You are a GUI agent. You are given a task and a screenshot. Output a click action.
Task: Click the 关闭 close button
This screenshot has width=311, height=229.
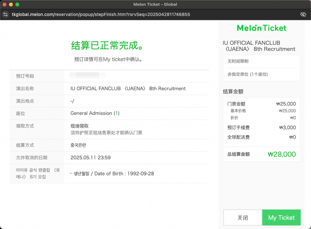243,217
